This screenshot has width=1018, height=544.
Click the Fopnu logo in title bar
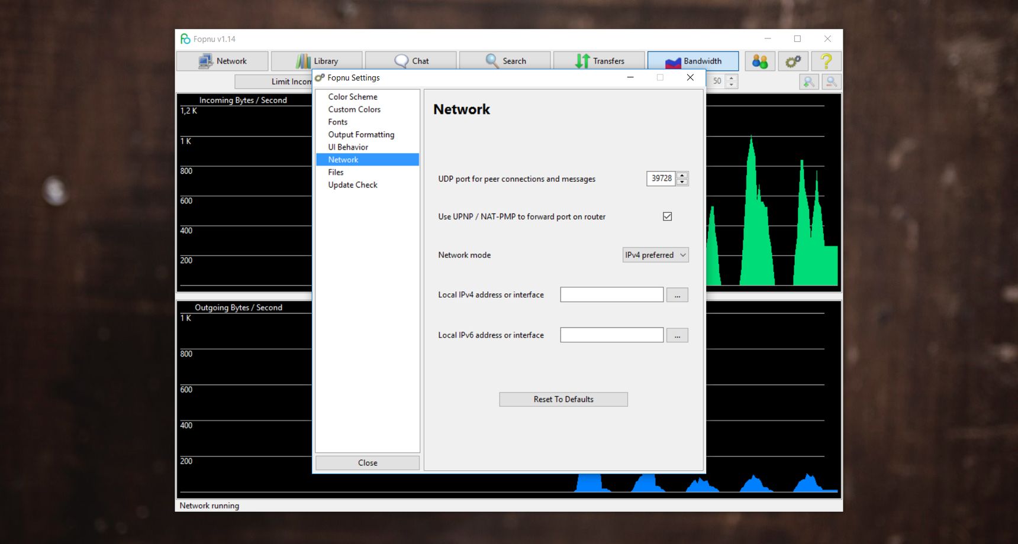185,39
